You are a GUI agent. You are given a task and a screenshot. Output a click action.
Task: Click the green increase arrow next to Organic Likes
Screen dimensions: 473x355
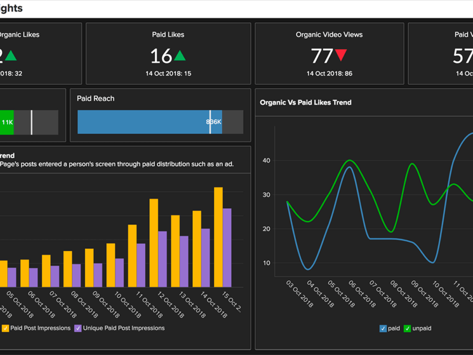click(12, 55)
